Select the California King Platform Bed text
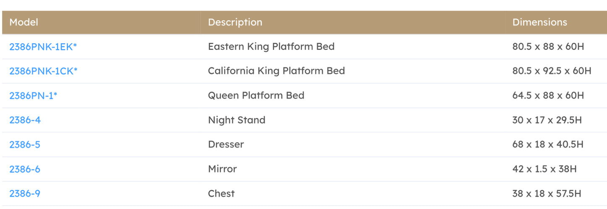This screenshot has width=607, height=209. click(276, 71)
